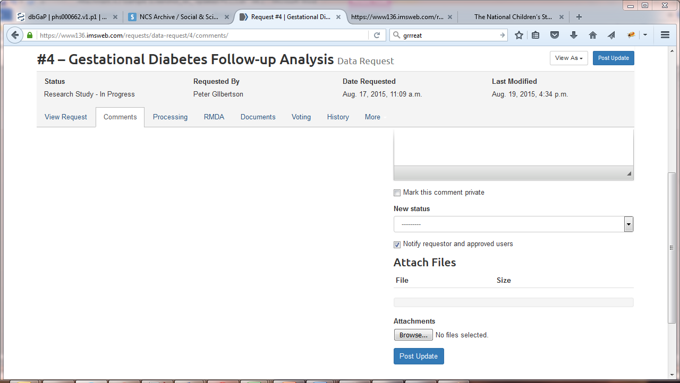This screenshot has height=383, width=680.
Task: Click the Browse... attachments button
Action: pos(413,335)
